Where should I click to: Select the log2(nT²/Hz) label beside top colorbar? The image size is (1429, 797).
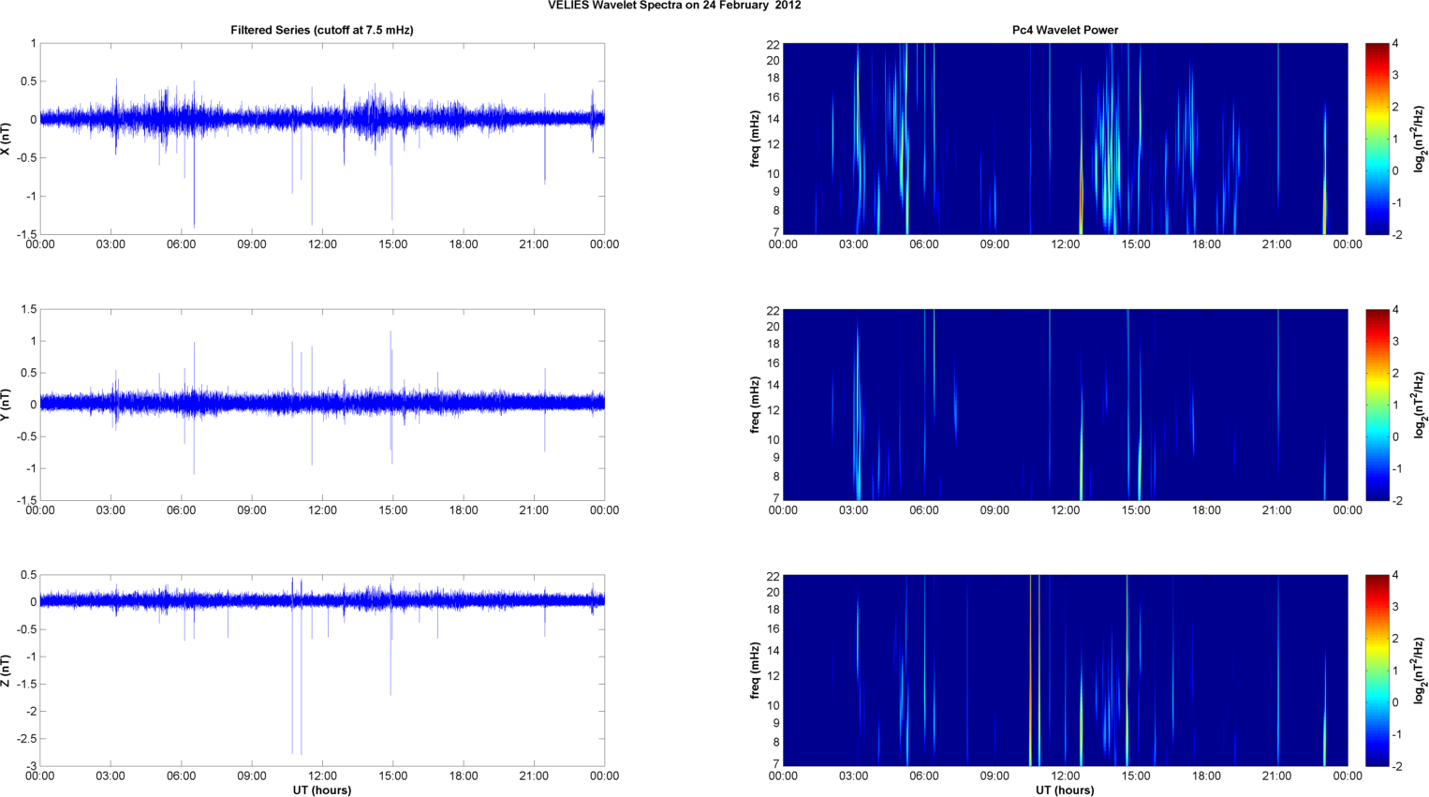tap(1420, 139)
